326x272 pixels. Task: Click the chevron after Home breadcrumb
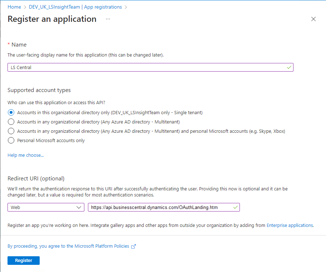[x=25, y=7]
